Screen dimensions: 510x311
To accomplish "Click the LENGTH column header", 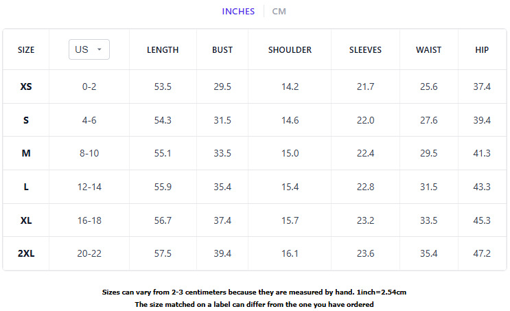I will 163,49.
